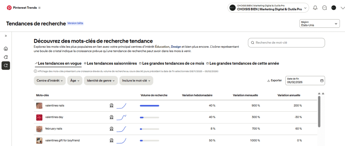Open the valentines nails keyword
The image size is (345, 146).
[55, 106]
